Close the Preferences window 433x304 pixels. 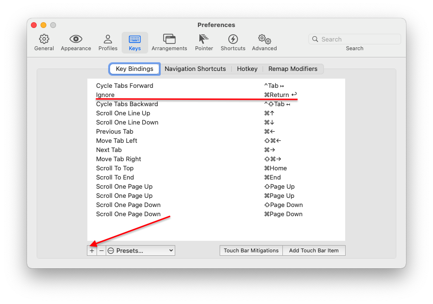point(34,25)
